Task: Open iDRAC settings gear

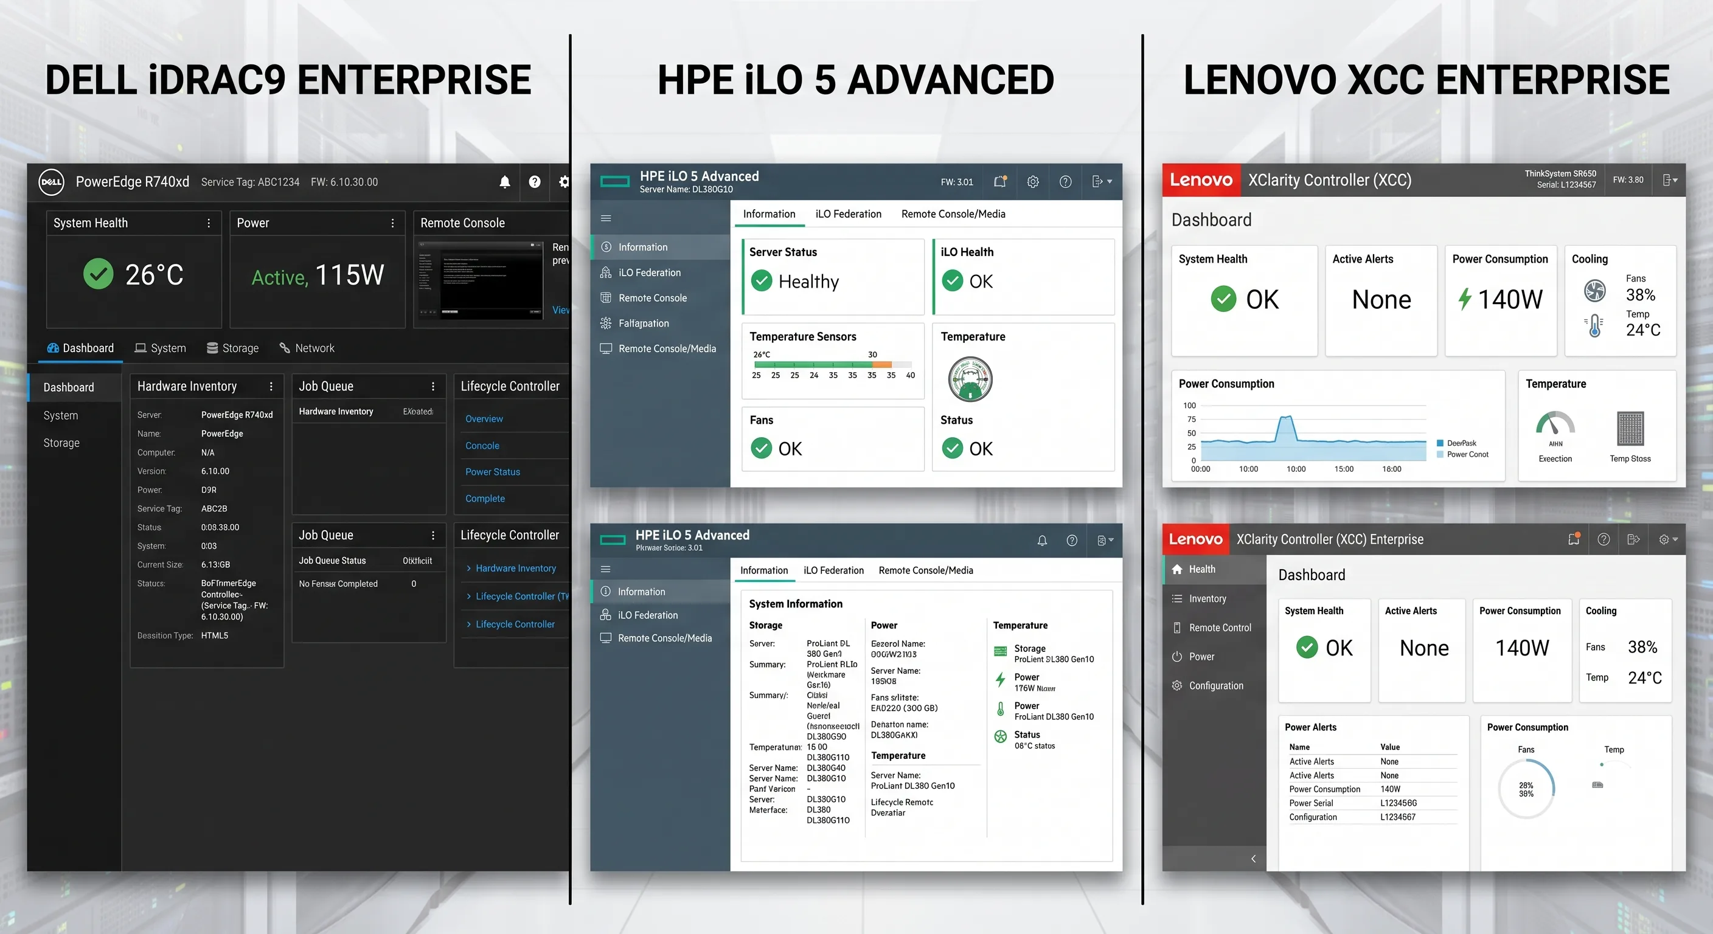Action: click(564, 181)
